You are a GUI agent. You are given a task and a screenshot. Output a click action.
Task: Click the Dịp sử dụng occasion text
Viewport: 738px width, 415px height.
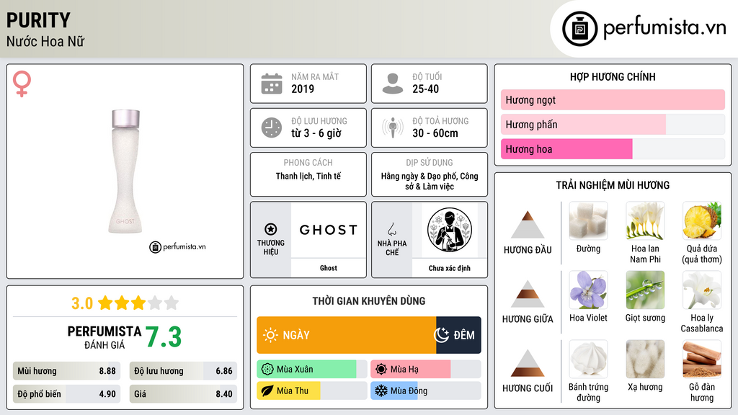click(x=430, y=181)
